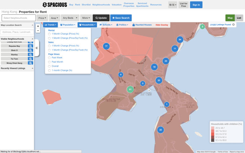Click Hide Overlay link
This screenshot has width=245, height=153.
pos(162,25)
